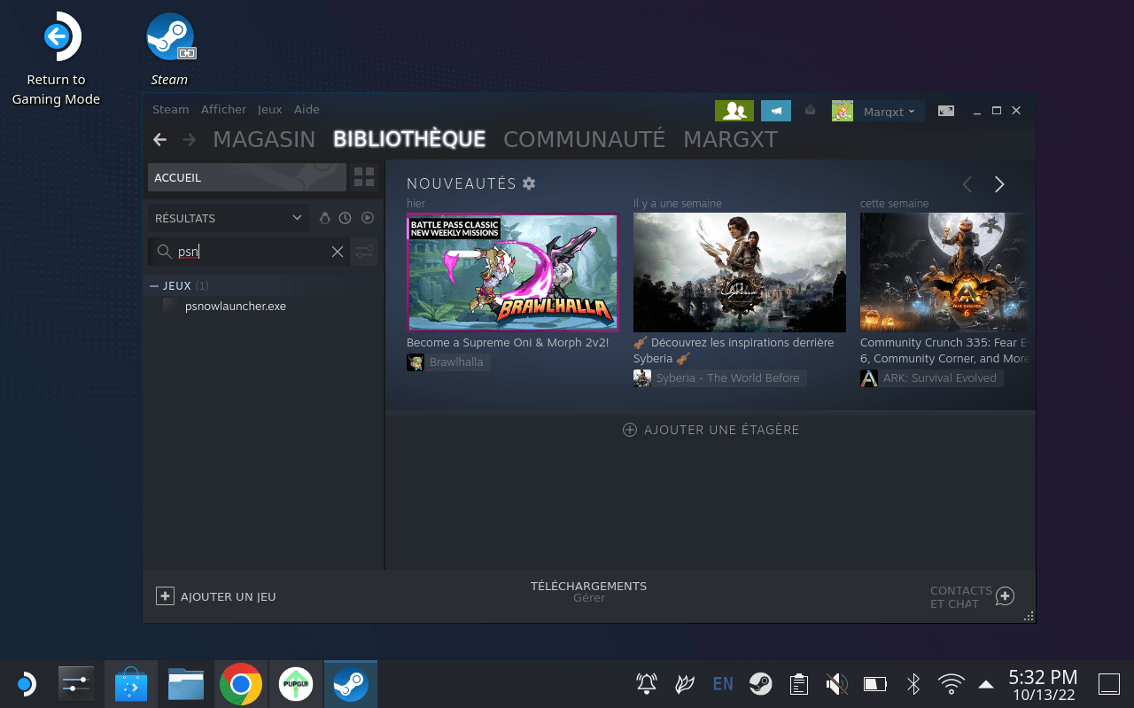Open the inbox envelope icon
Image resolution: width=1134 pixels, height=708 pixels.
coord(810,111)
